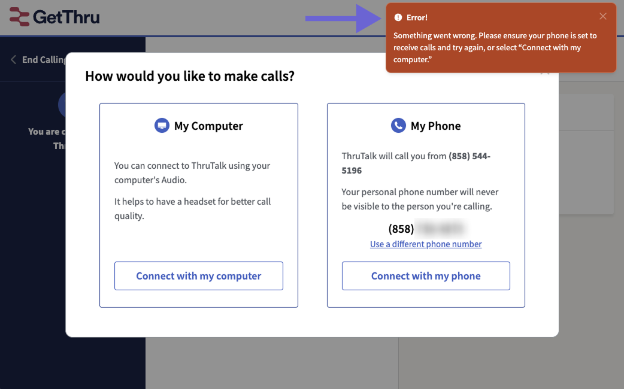Dismiss the Error notification with its X
This screenshot has height=389, width=624.
tap(603, 16)
